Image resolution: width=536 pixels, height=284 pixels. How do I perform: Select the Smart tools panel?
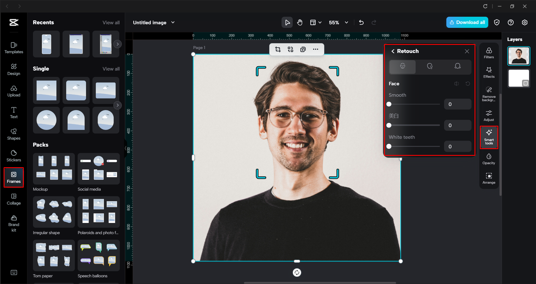click(489, 137)
